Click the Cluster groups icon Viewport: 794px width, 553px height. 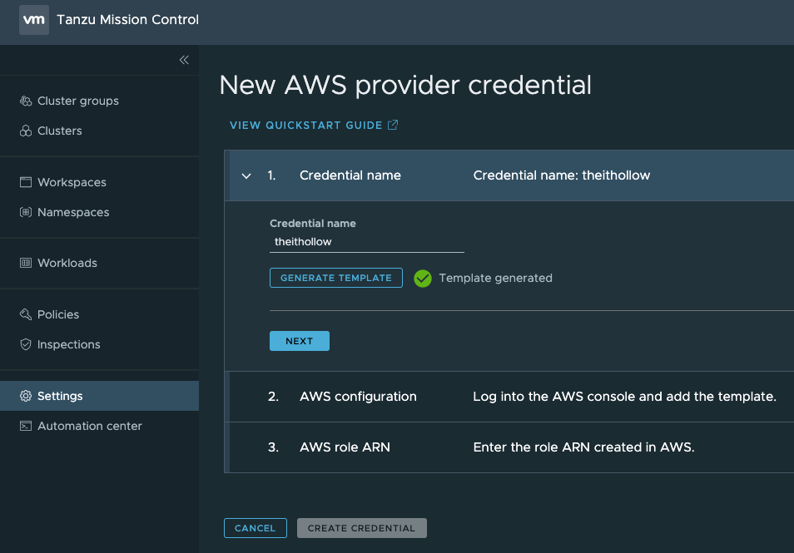[x=26, y=101]
